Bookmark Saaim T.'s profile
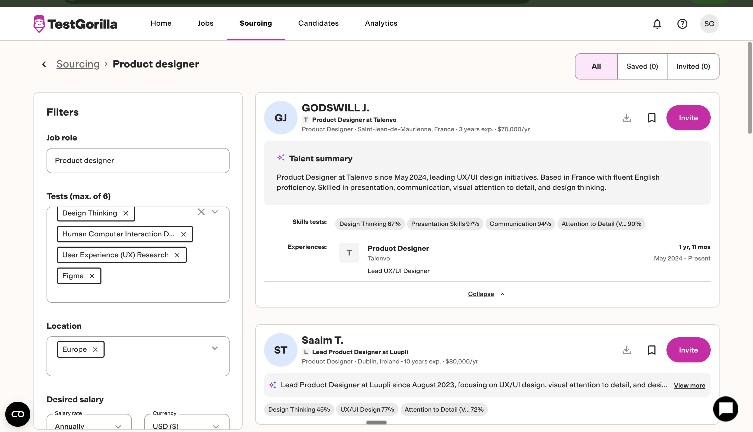Image resolution: width=753 pixels, height=432 pixels. coord(652,350)
